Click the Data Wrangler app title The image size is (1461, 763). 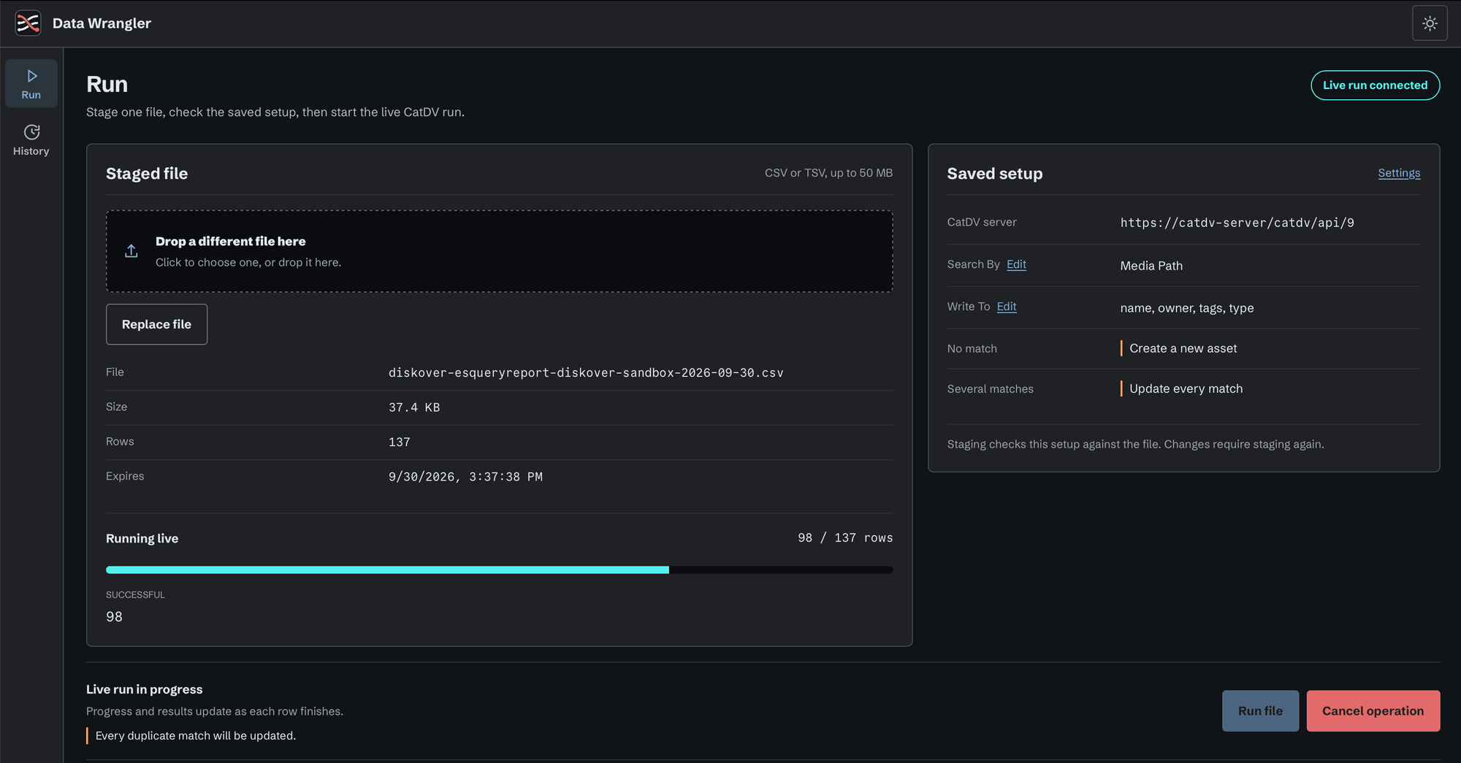click(102, 23)
